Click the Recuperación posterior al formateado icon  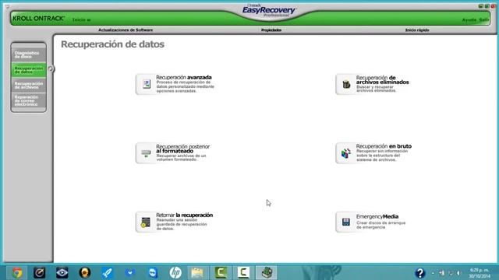[146, 153]
